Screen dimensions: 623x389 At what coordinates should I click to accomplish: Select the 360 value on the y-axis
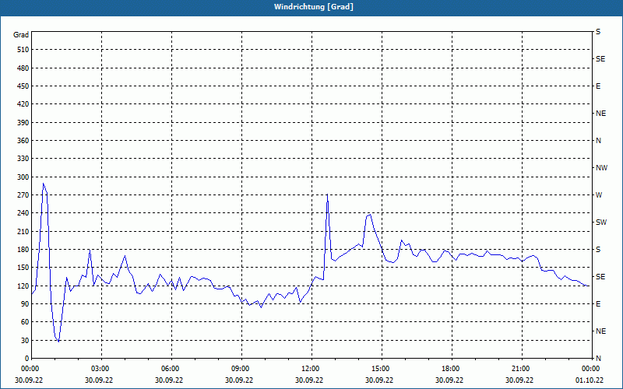[x=21, y=141]
